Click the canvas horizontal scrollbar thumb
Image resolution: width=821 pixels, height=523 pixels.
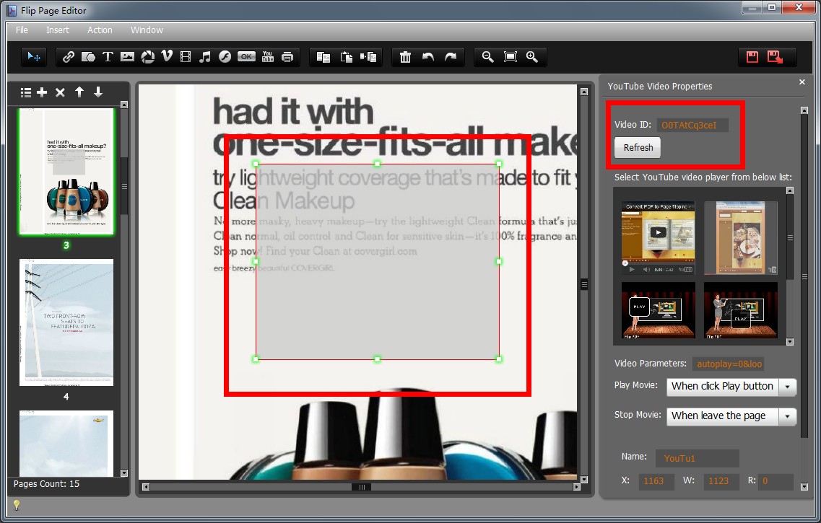pos(361,487)
